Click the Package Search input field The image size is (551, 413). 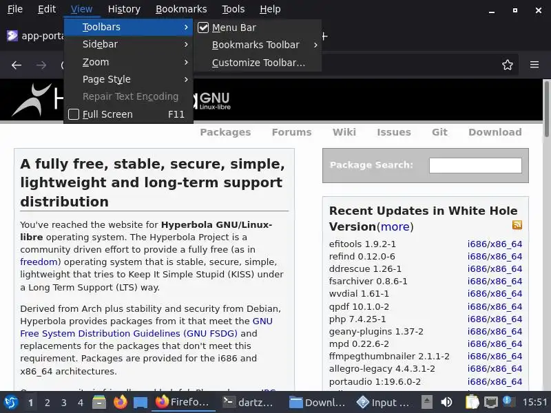click(475, 165)
